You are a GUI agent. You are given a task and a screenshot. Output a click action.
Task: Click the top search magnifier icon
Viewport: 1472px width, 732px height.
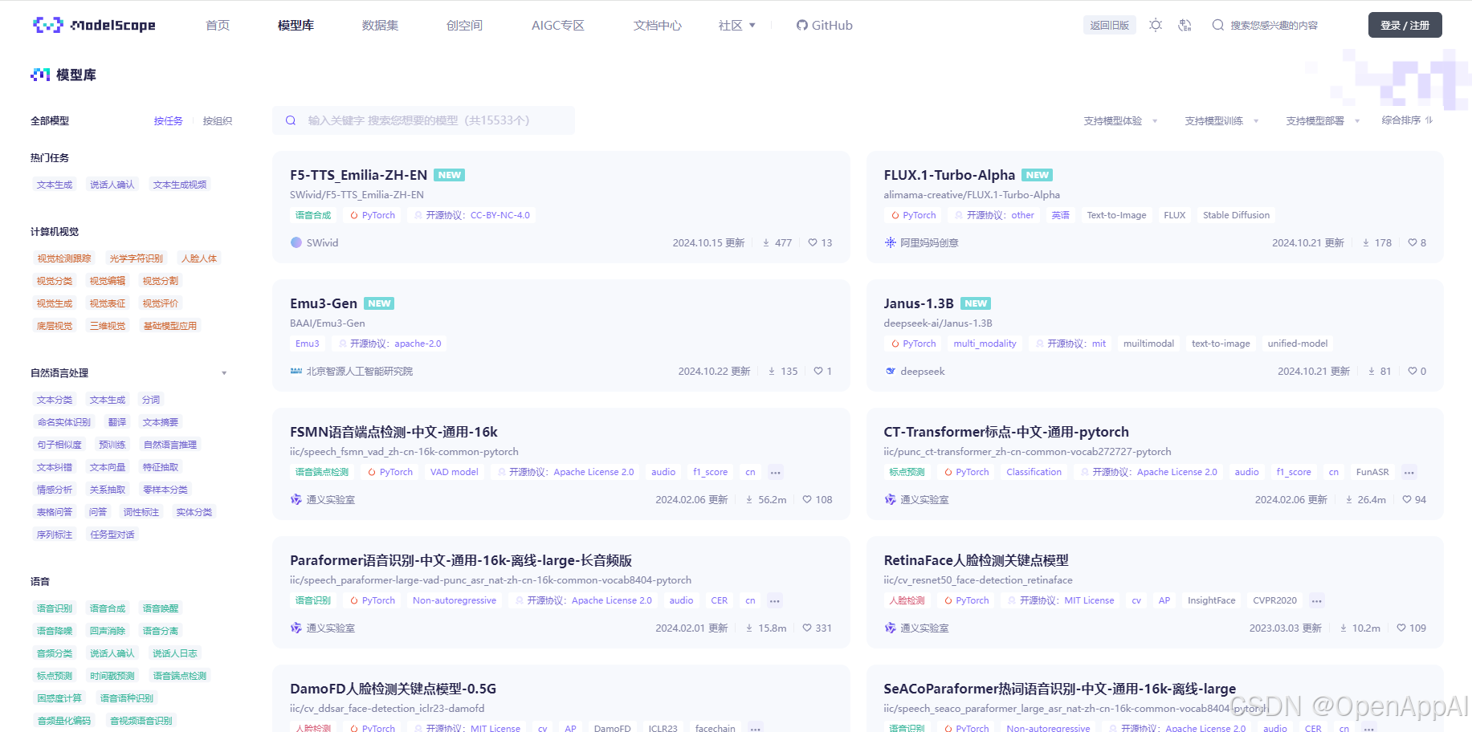pos(1218,25)
